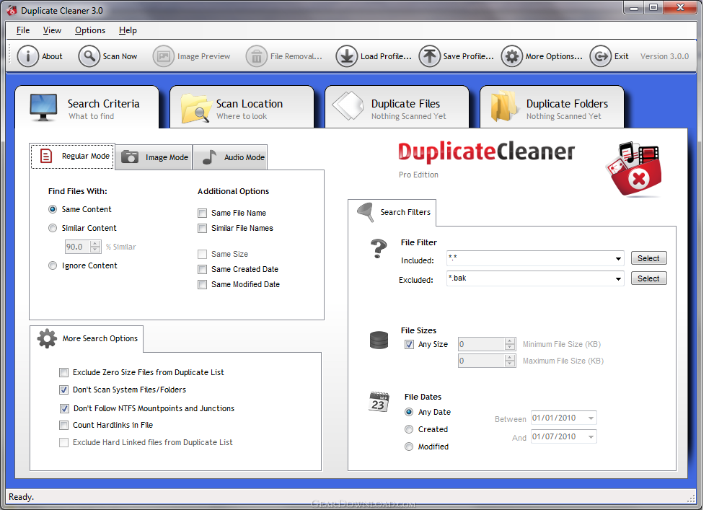Click the File Sizes database icon

point(379,340)
